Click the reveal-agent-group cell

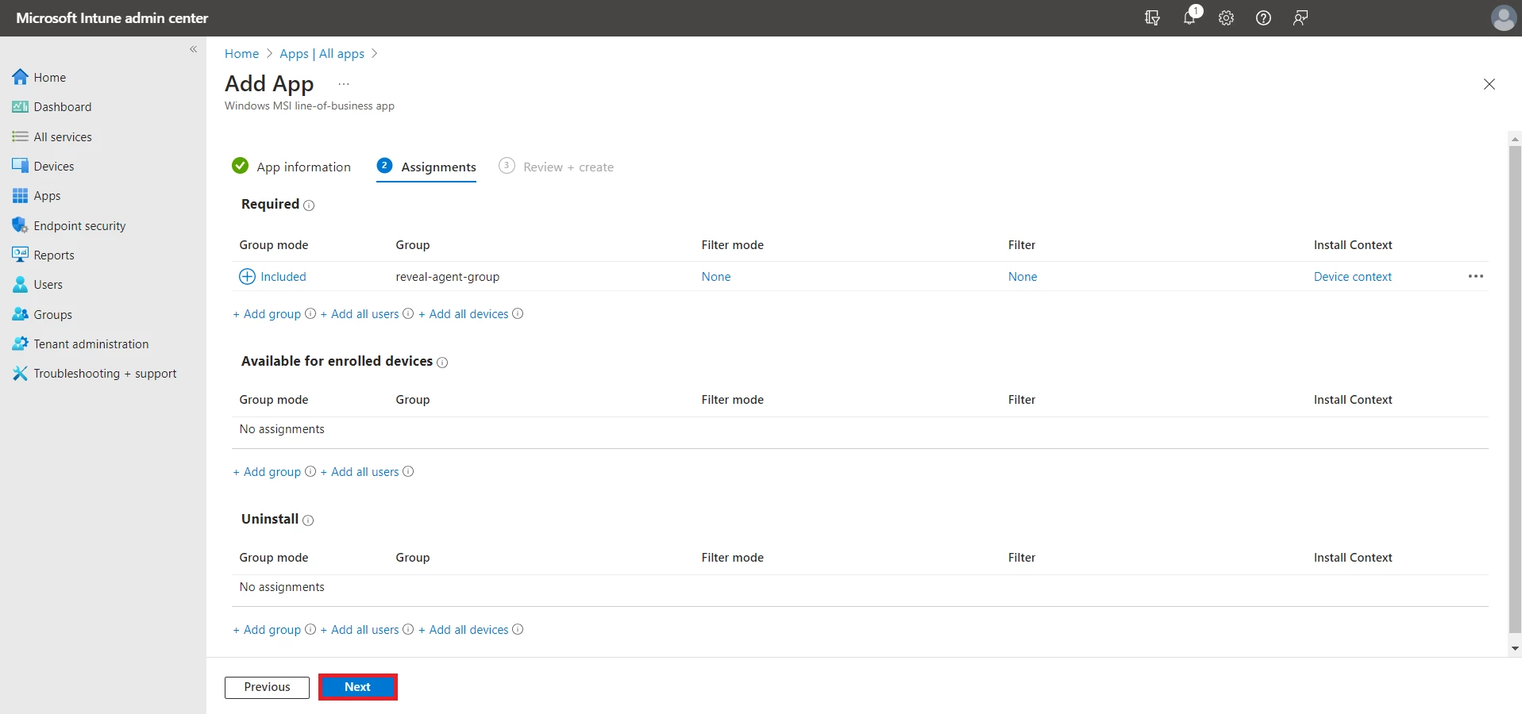click(x=448, y=276)
